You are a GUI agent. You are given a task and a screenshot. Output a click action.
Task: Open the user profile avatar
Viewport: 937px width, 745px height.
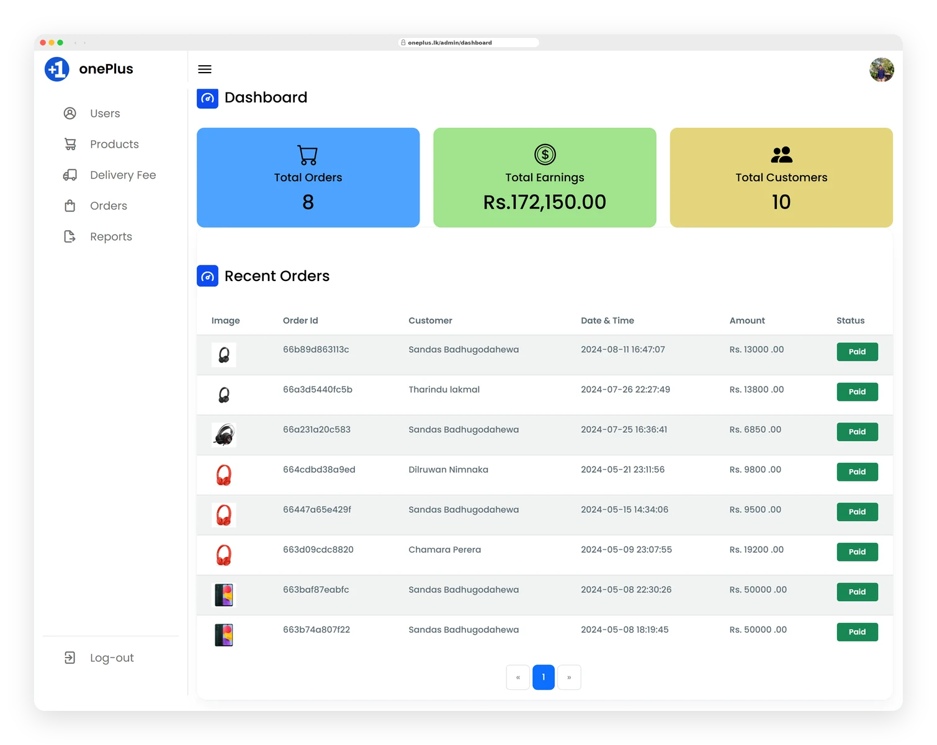pyautogui.click(x=881, y=69)
